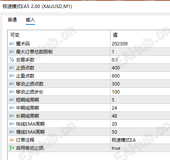This screenshot has width=170, height=160.
Task: Select the 短期线周期 parameter name
Action: [27, 100]
